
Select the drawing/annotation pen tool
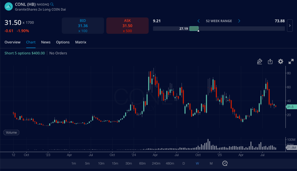coord(260,61)
